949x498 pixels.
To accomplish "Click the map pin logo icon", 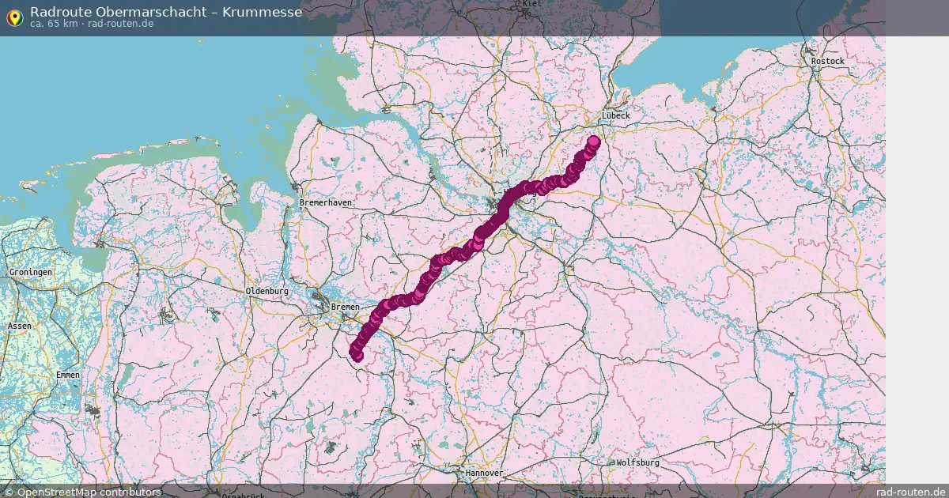I will [x=14, y=17].
